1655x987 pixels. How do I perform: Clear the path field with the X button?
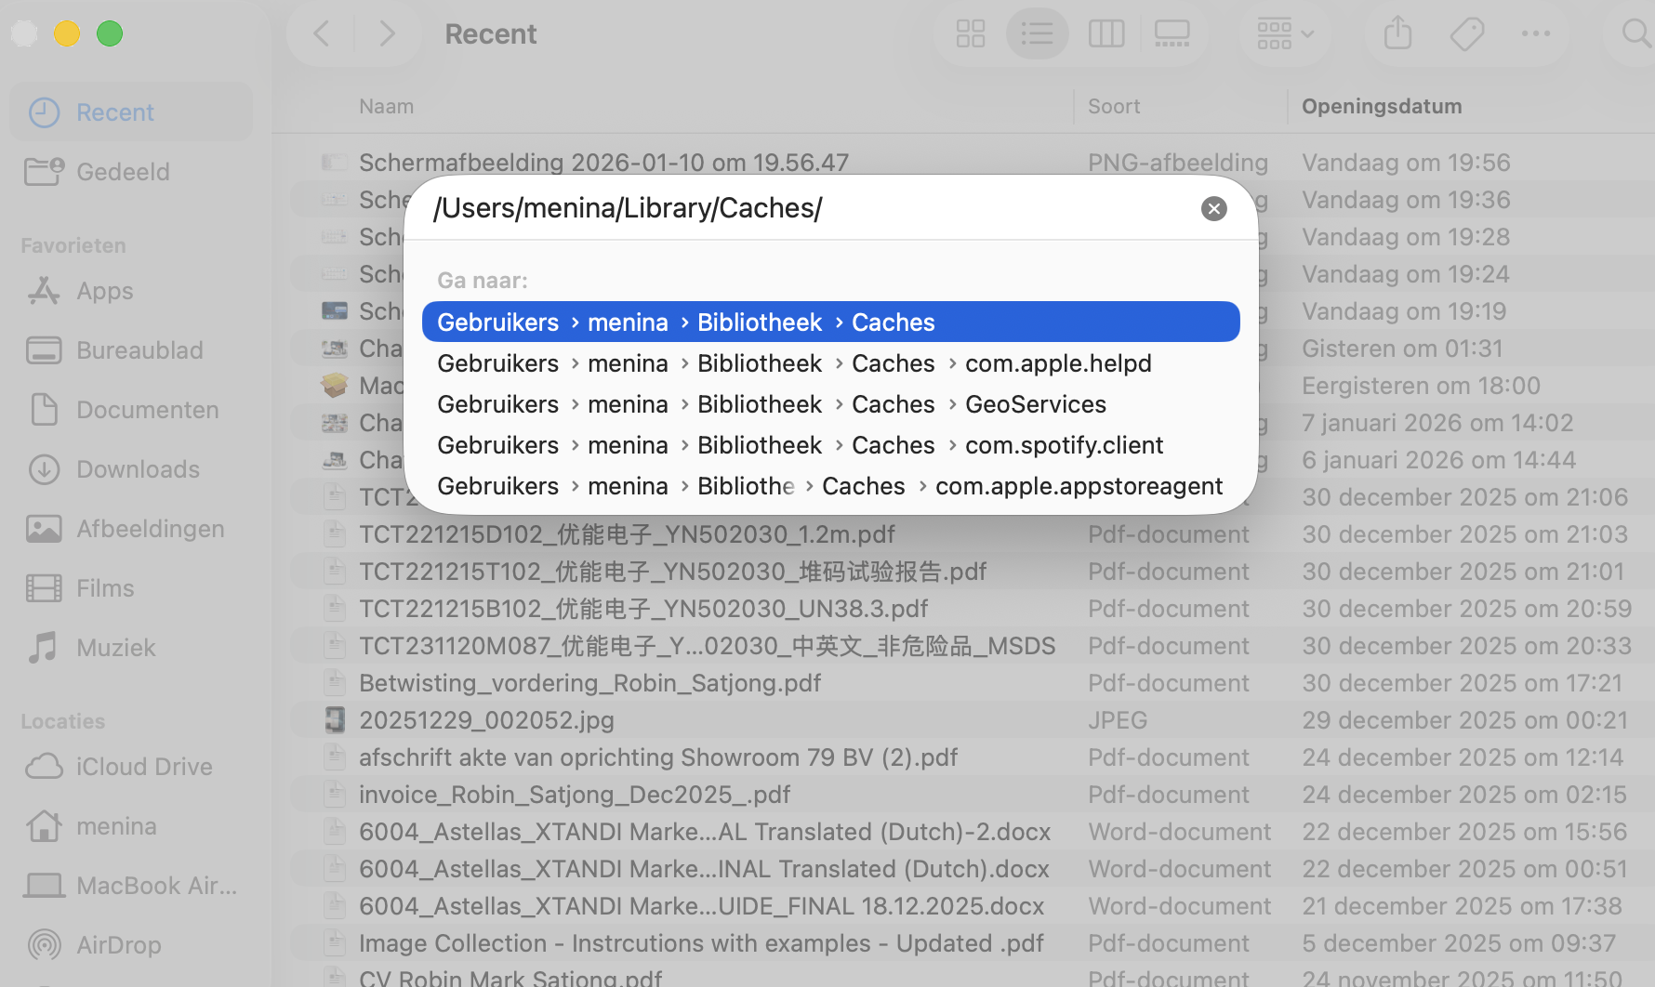pos(1213,208)
